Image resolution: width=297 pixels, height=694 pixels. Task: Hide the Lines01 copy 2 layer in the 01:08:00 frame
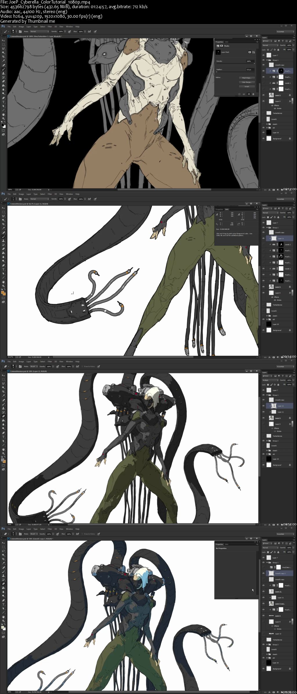264,573
